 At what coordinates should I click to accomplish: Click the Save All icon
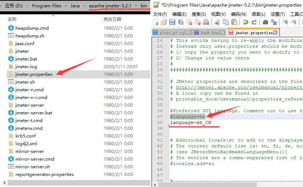click(181, 22)
